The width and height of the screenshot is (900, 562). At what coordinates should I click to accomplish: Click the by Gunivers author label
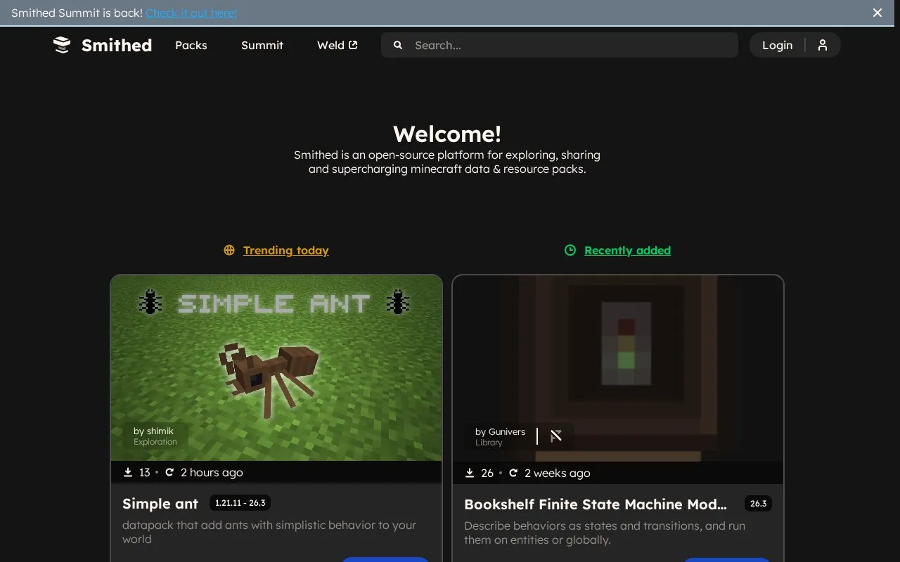point(500,432)
